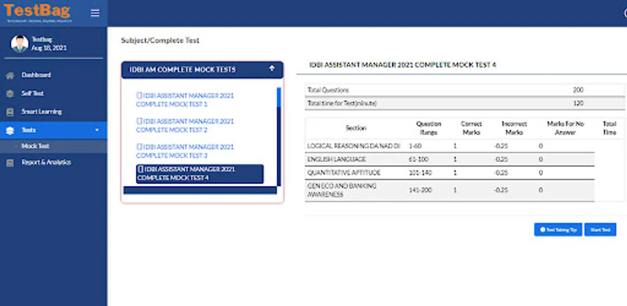Select the Tests sidebar menu item
The height and width of the screenshot is (306, 627).
53,130
